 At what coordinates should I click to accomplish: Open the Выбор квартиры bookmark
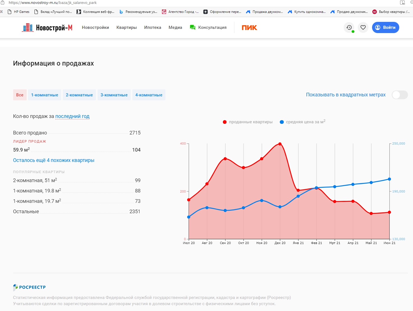click(x=391, y=12)
